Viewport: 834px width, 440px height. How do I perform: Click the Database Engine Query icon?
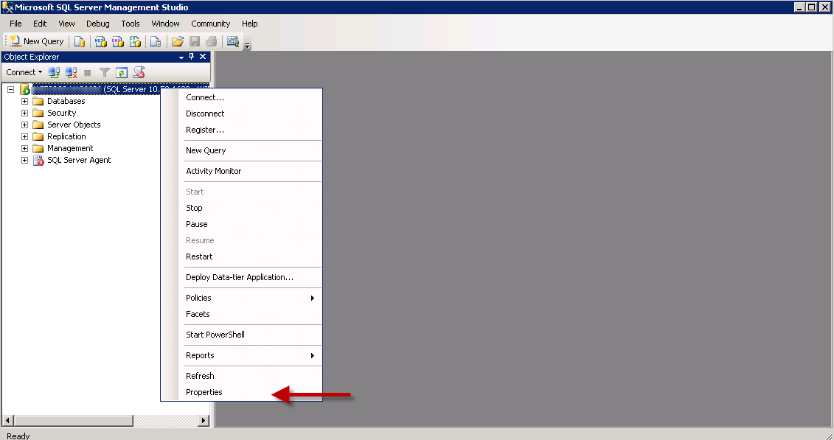point(80,41)
